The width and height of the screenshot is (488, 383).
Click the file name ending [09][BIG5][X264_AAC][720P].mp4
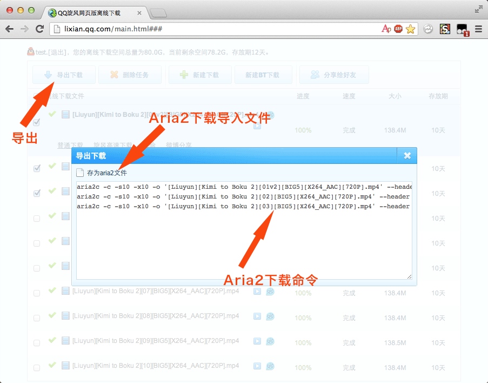156,341
